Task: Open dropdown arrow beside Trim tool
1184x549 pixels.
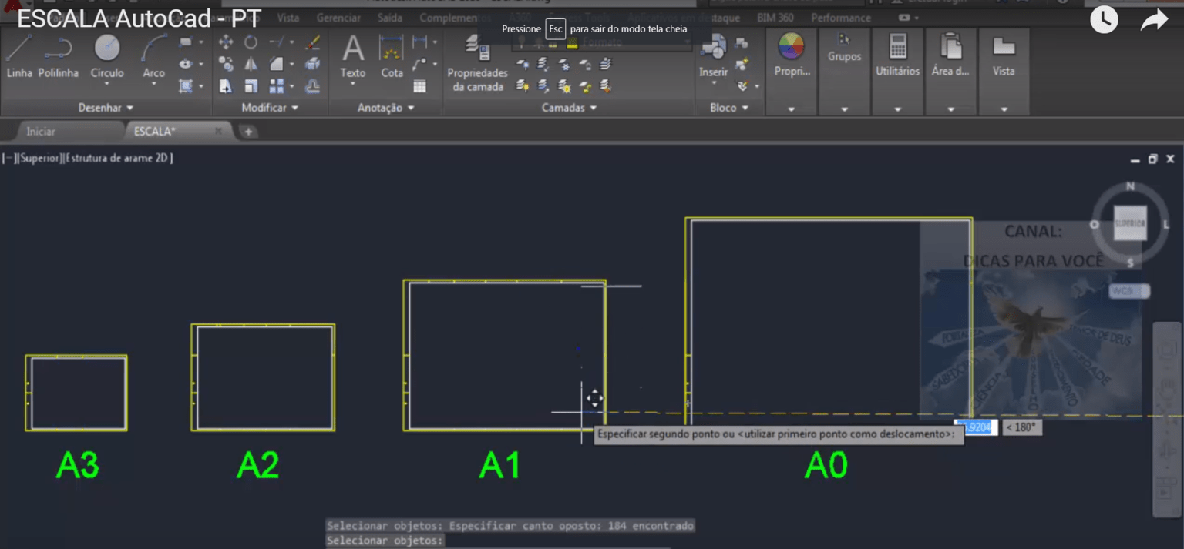Action: click(x=291, y=42)
